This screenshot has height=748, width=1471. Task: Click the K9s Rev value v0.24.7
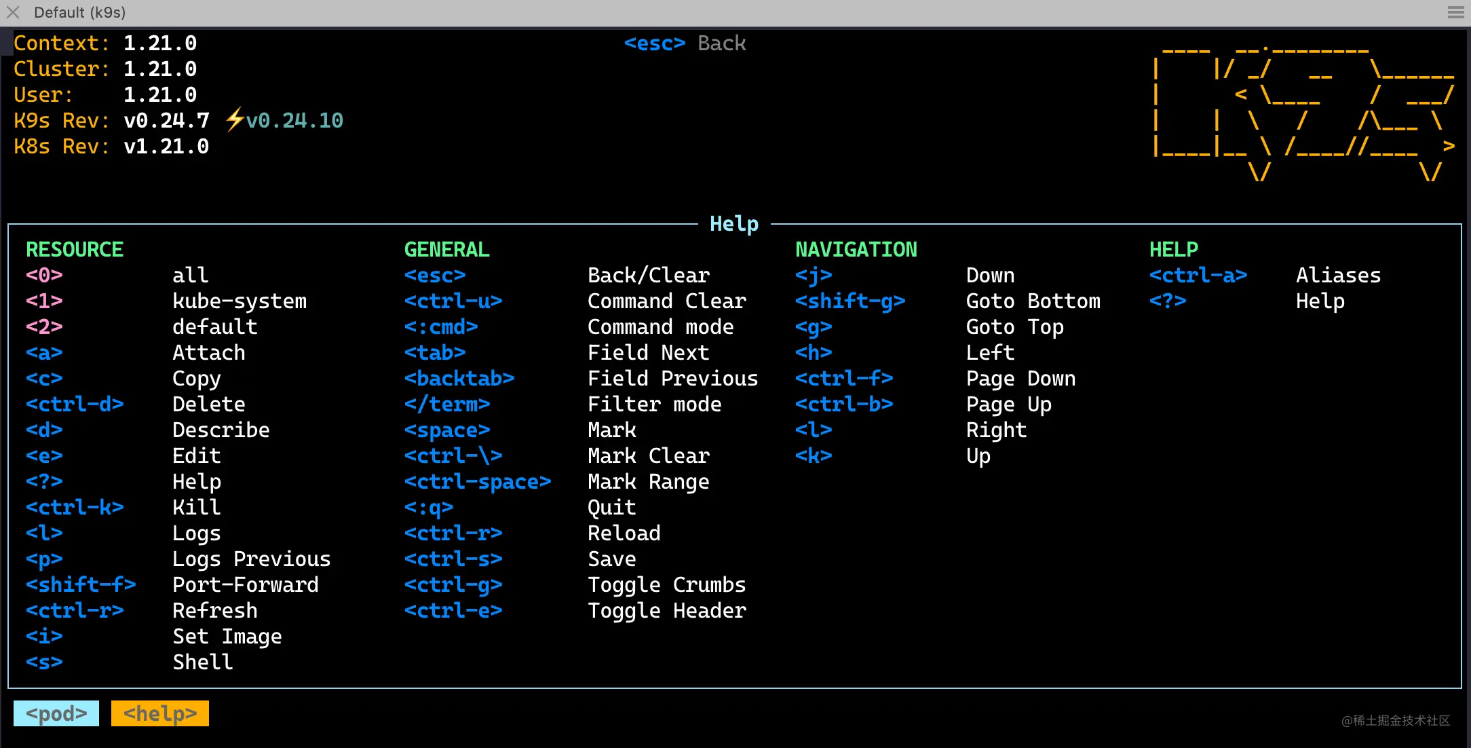tap(167, 121)
